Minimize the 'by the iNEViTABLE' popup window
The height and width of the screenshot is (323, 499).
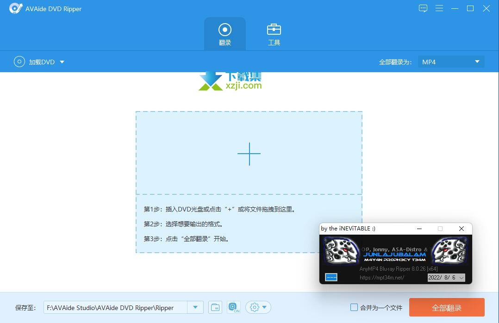(x=419, y=229)
